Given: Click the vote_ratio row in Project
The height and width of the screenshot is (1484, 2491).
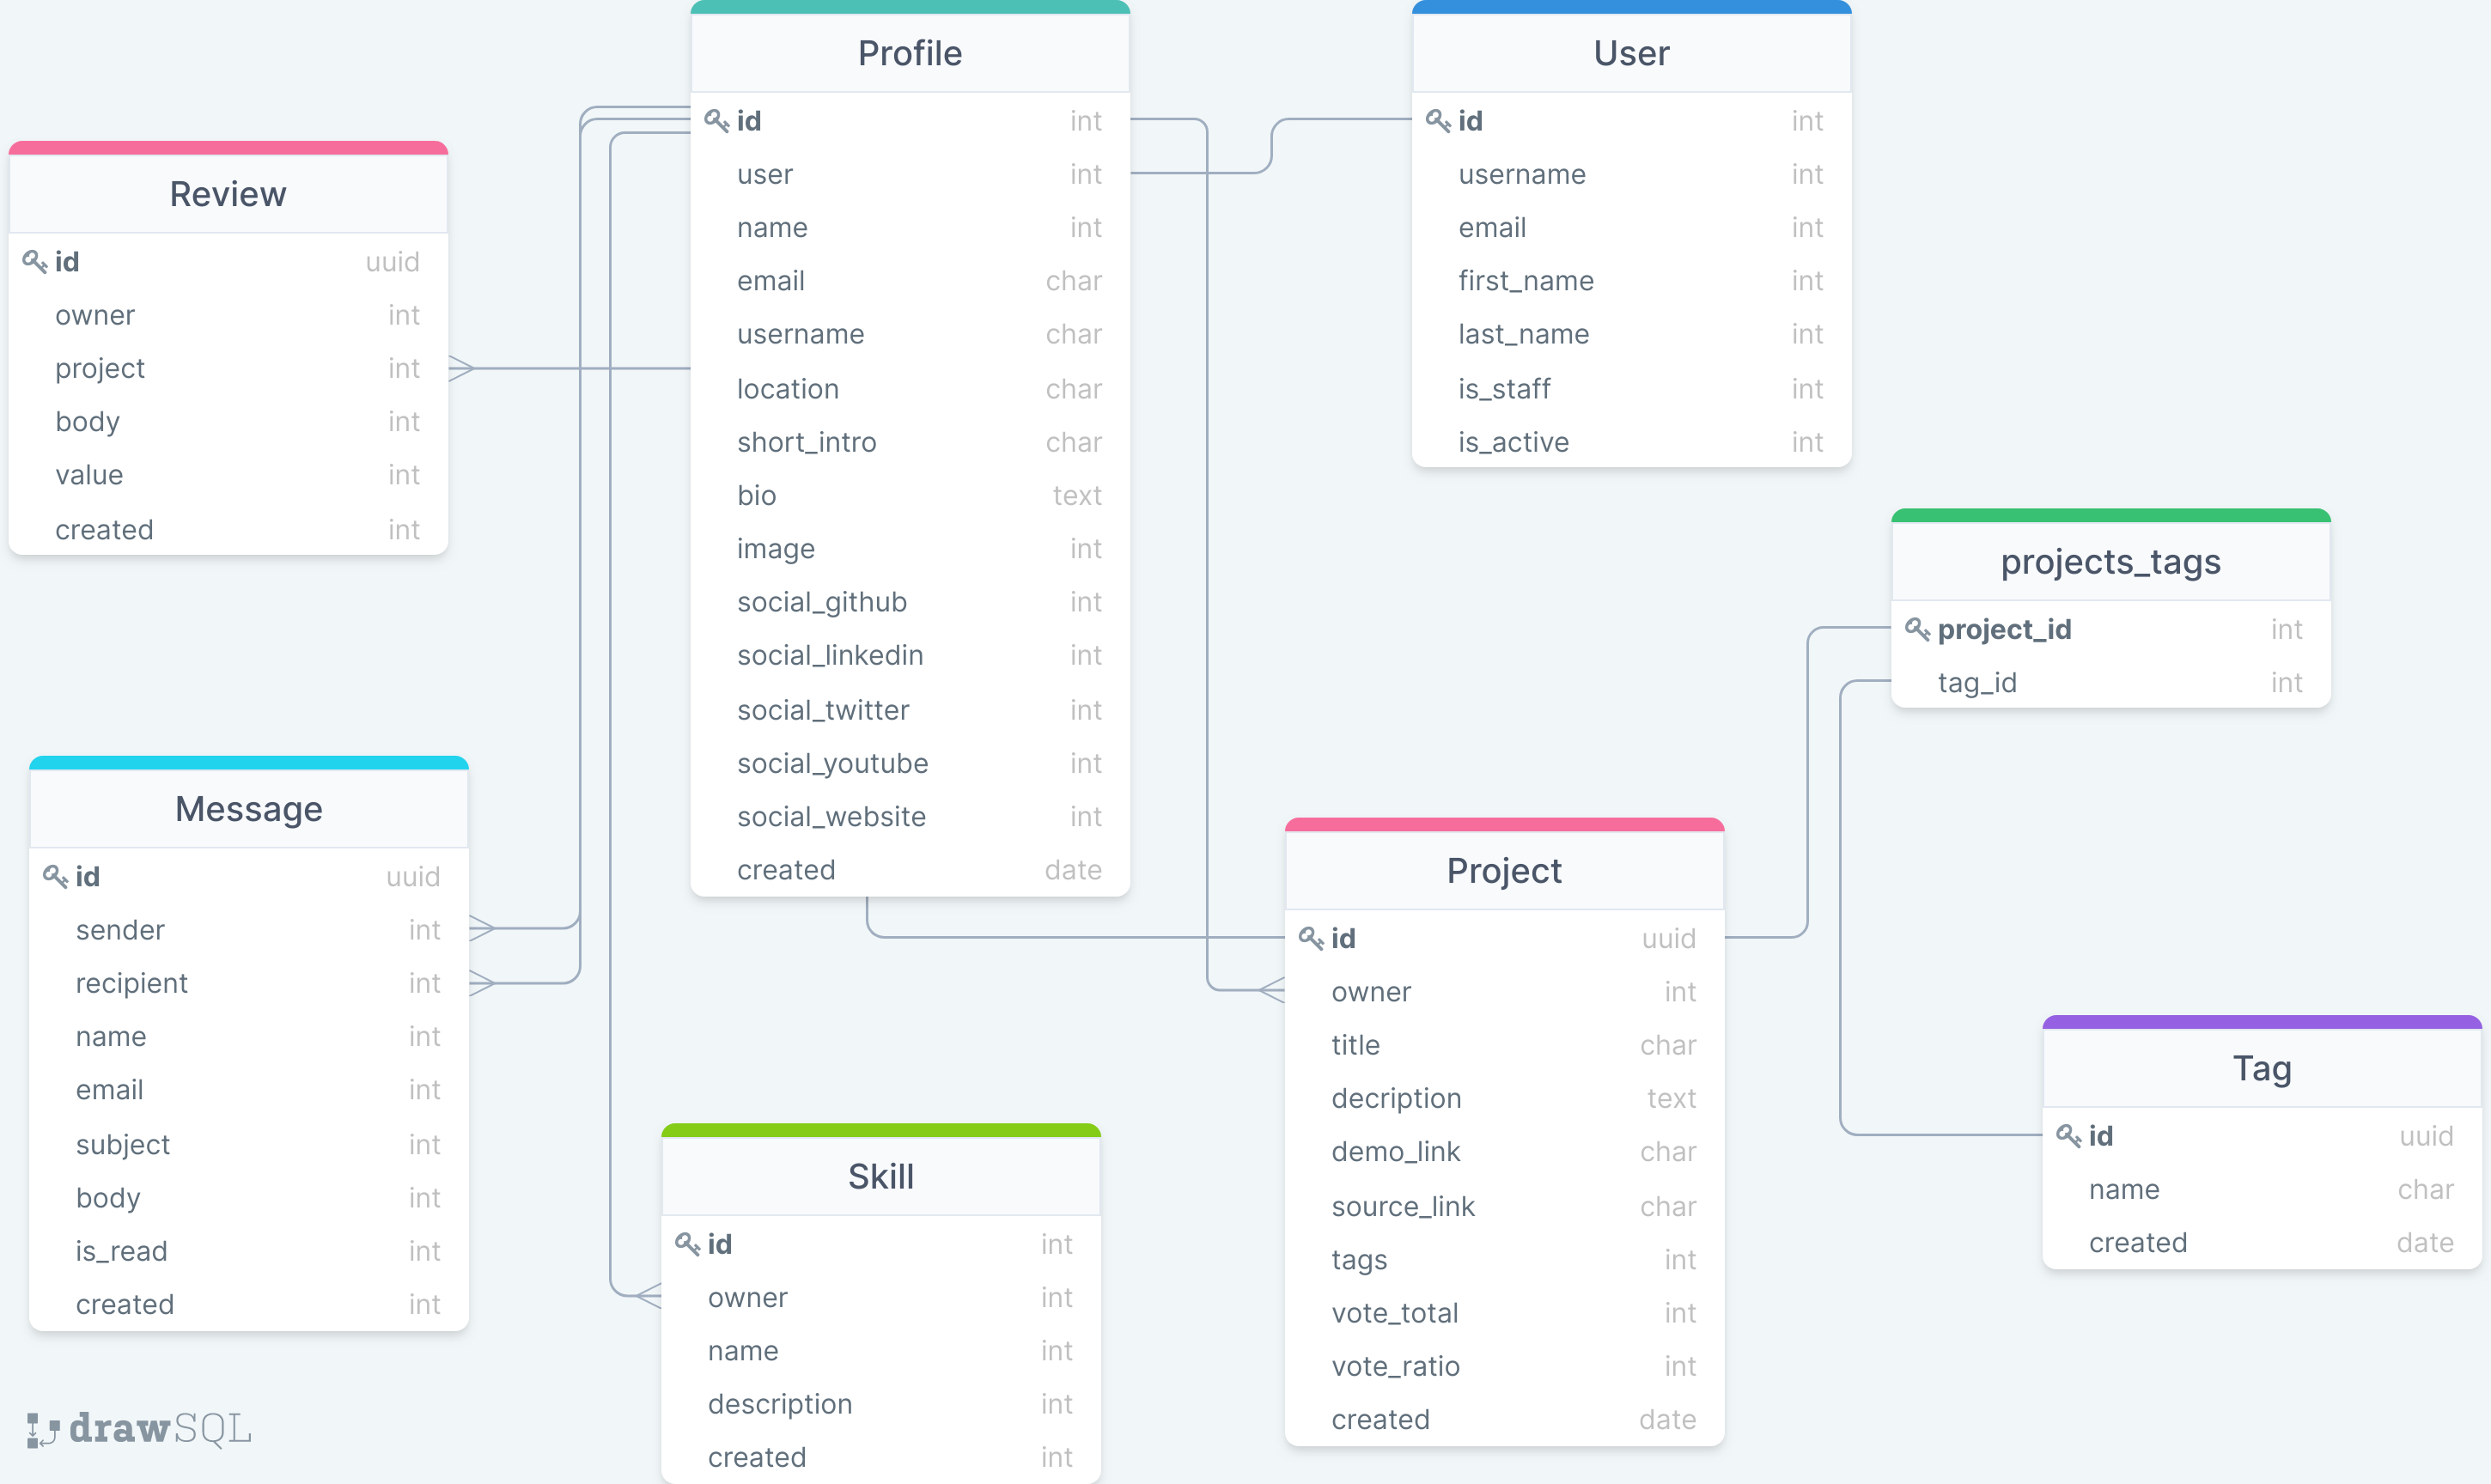Looking at the screenshot, I should pyautogui.click(x=1395, y=1366).
